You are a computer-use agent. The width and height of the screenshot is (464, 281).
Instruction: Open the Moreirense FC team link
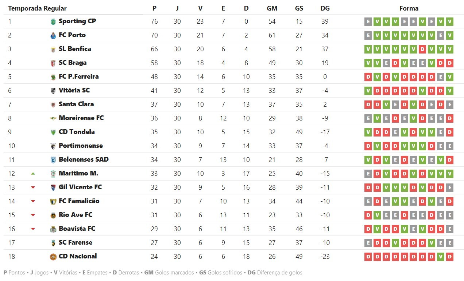pyautogui.click(x=81, y=118)
